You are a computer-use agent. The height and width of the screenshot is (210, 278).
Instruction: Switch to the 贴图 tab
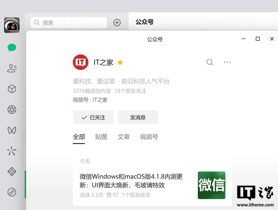click(x=101, y=137)
